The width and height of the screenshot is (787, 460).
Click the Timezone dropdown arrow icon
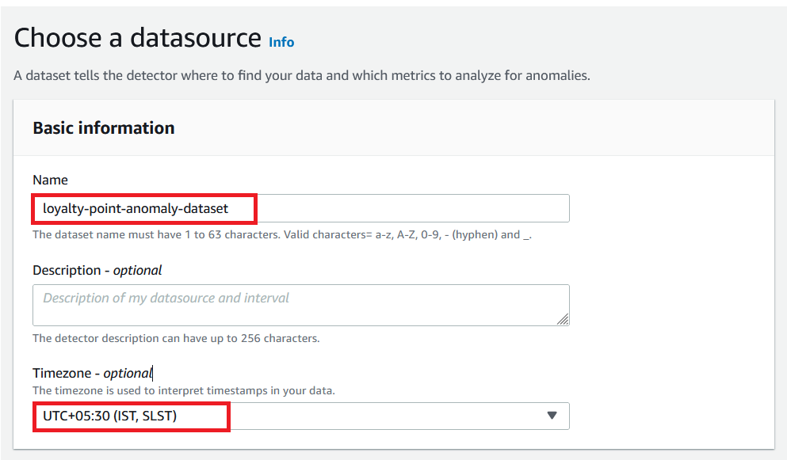coord(552,416)
